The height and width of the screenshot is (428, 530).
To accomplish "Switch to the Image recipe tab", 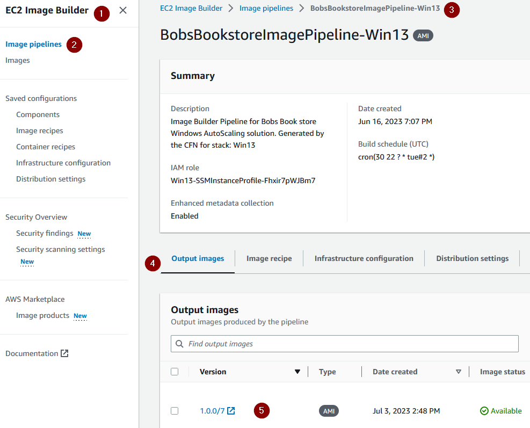I will coord(268,258).
